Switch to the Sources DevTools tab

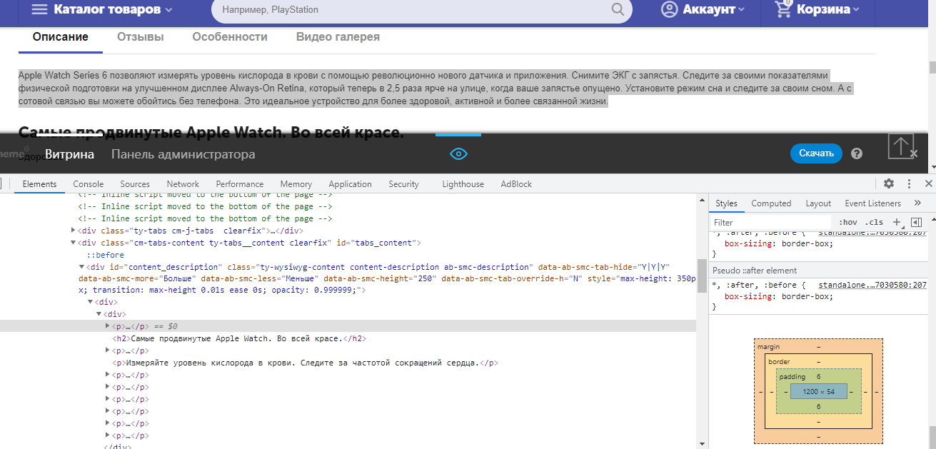135,184
